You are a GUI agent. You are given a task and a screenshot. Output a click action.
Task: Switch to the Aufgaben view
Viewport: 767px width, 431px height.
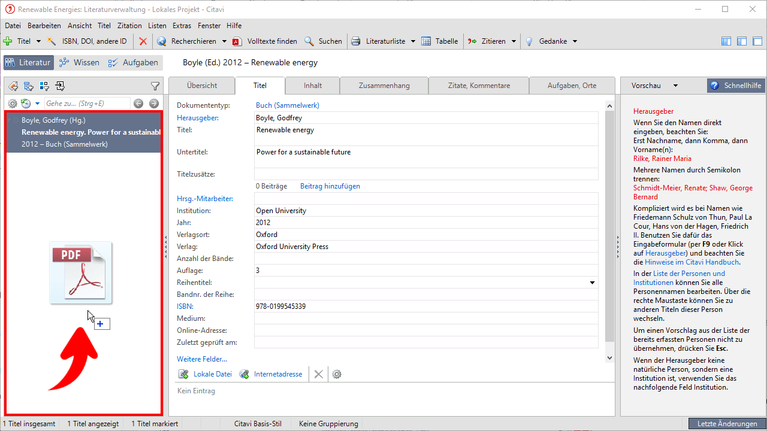(133, 62)
